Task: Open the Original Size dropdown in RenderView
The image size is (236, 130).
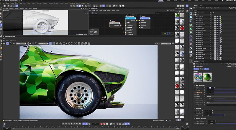Action: tap(166, 44)
